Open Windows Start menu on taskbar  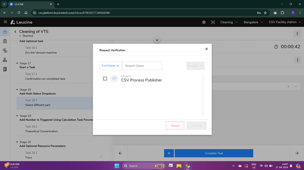pos(117,166)
